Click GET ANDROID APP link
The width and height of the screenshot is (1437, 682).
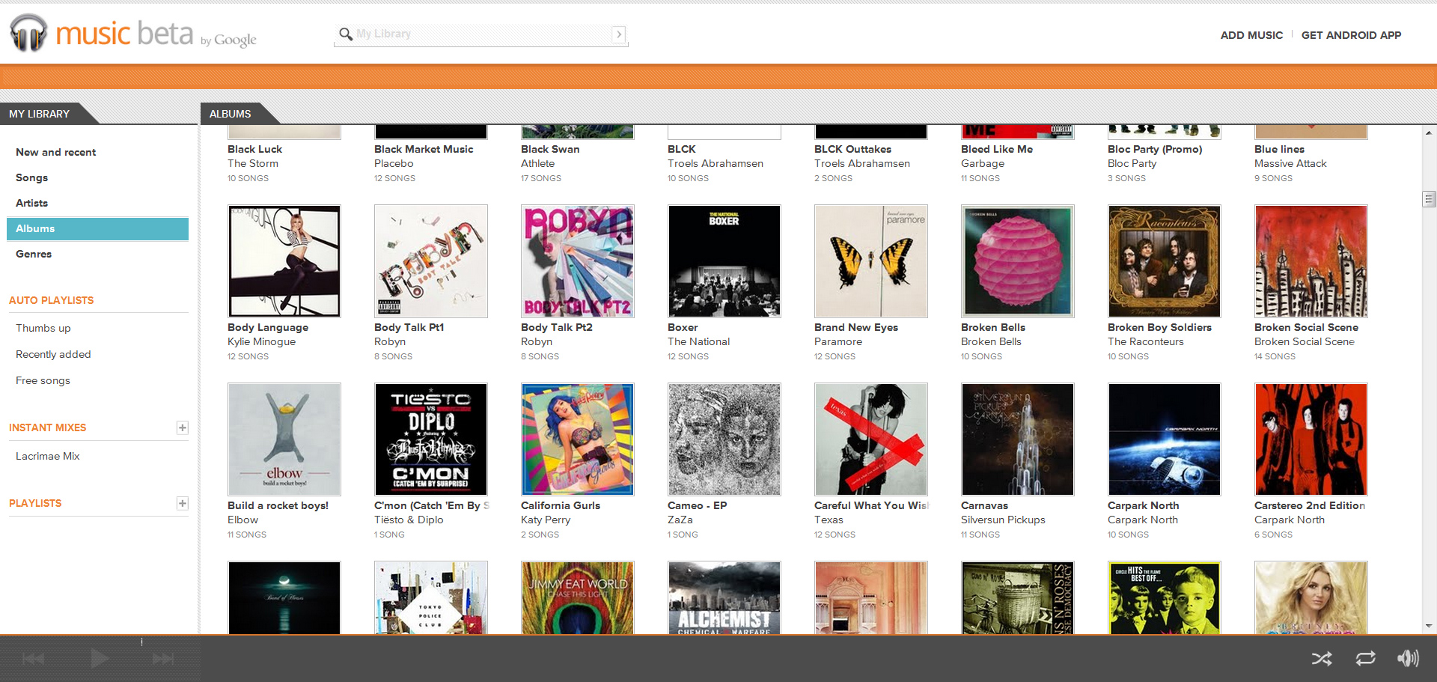point(1351,35)
